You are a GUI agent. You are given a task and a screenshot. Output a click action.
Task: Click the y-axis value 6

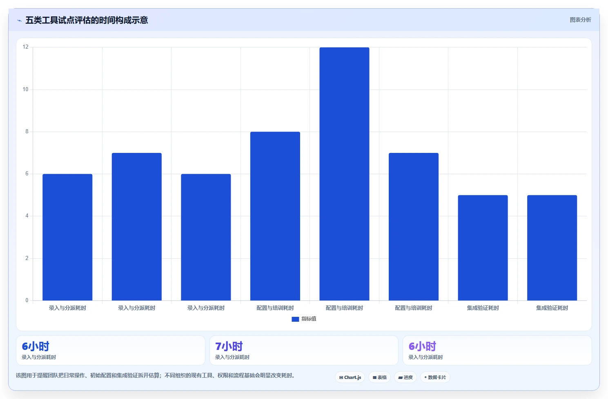coord(27,174)
